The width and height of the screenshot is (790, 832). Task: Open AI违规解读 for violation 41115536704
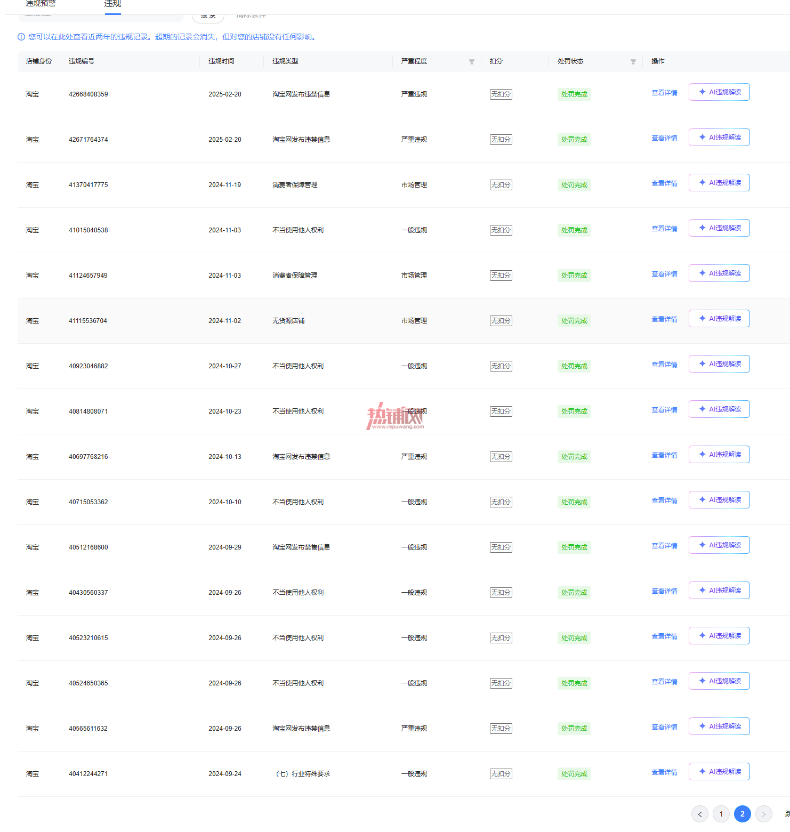click(719, 319)
